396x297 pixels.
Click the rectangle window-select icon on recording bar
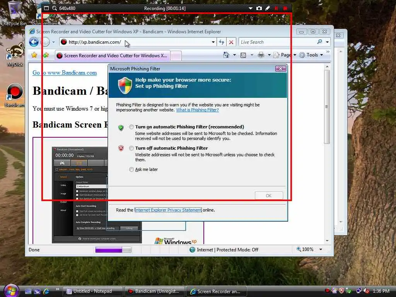(46, 9)
